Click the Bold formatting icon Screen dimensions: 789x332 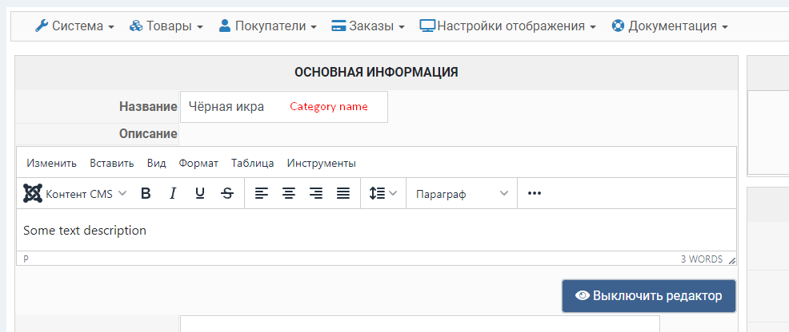[146, 193]
